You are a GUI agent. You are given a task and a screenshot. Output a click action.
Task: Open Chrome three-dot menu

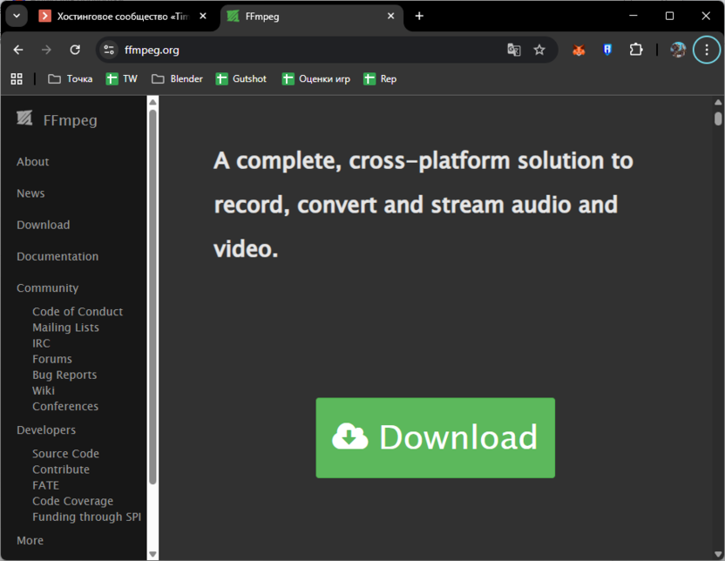[x=706, y=50]
